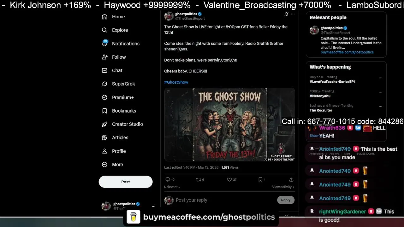This screenshot has height=227, width=404.
Task: Open The Recruiter trending topic
Action: pos(321,110)
